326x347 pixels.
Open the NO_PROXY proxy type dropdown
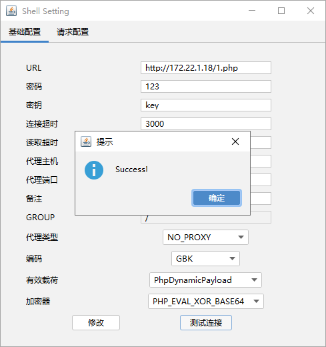(205, 238)
